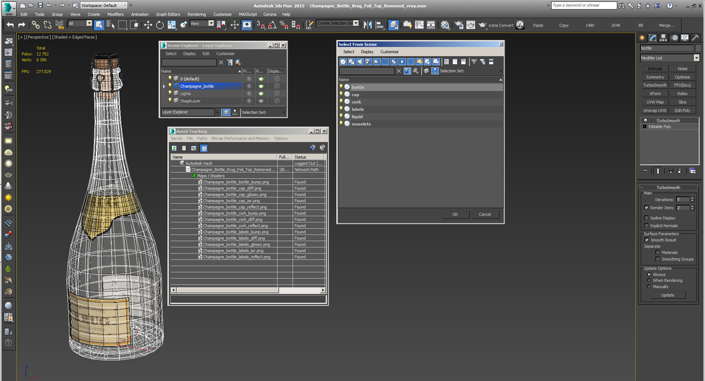Switch to the Utilities hammer tab
This screenshot has width=705, height=381.
point(695,38)
